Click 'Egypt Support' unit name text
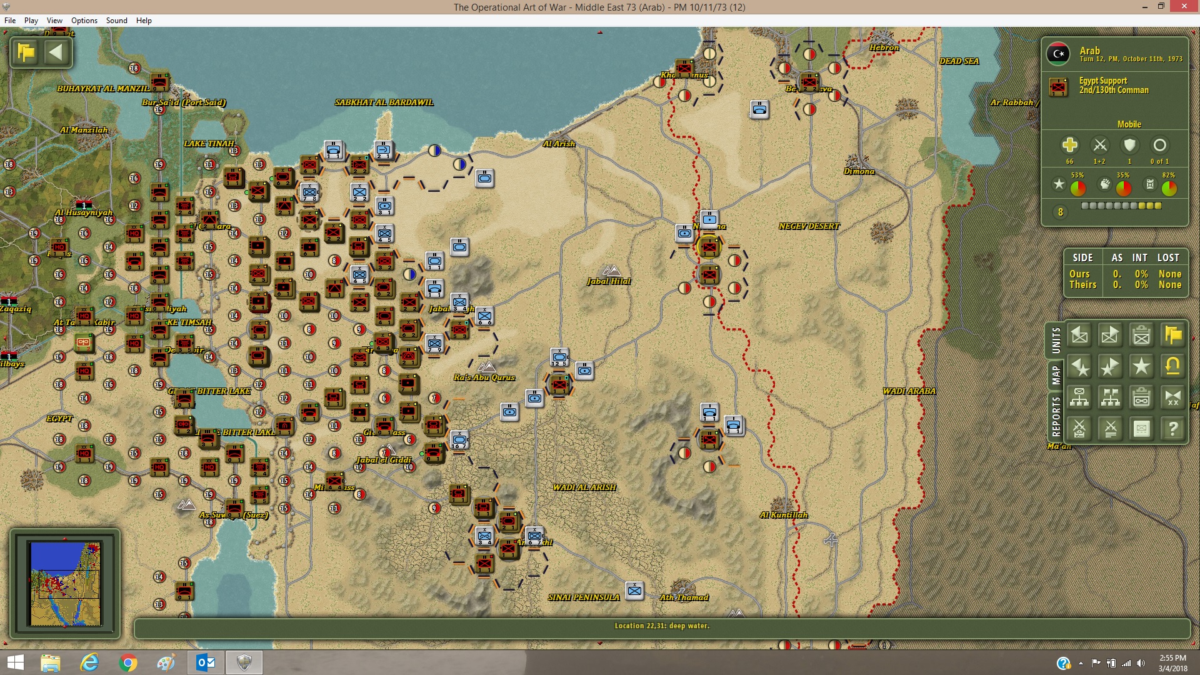The height and width of the screenshot is (675, 1200). (1102, 81)
